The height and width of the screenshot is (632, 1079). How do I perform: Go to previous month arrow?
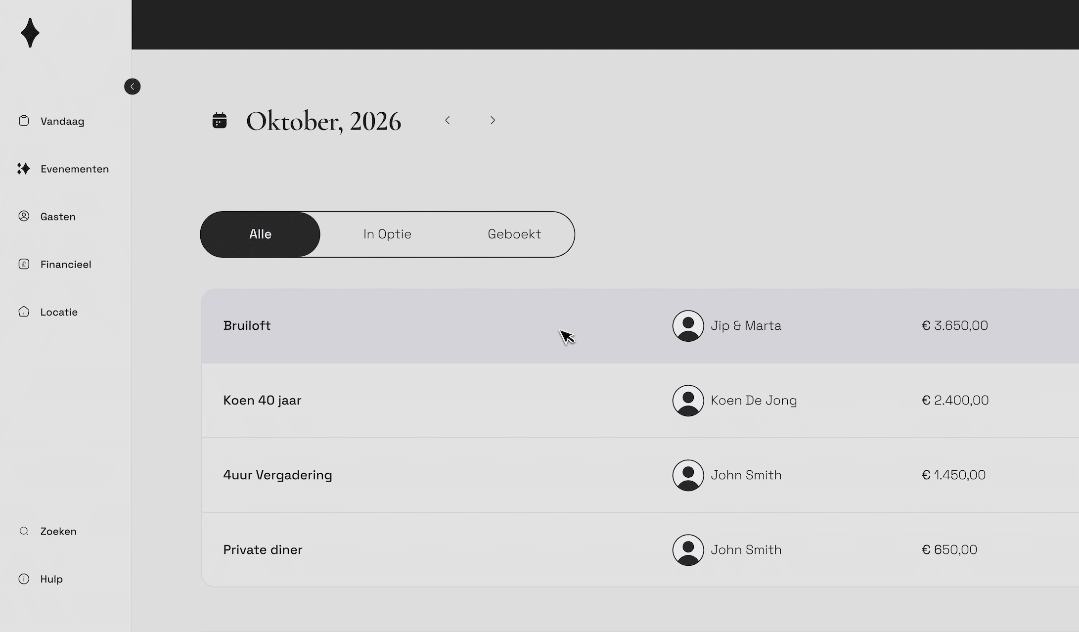(448, 120)
